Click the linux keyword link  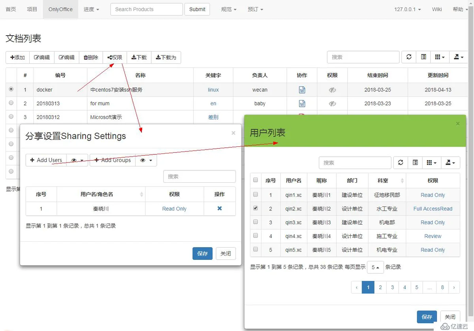213,90
